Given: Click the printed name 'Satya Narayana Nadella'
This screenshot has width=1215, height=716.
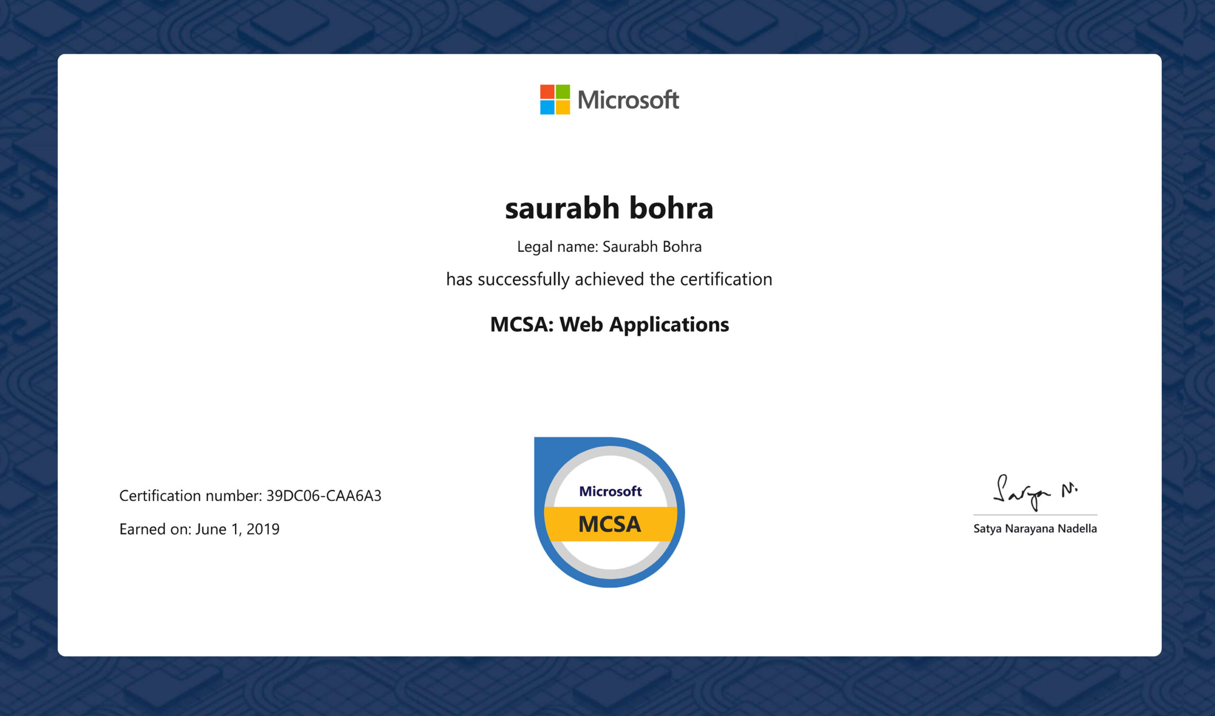Looking at the screenshot, I should tap(1035, 528).
